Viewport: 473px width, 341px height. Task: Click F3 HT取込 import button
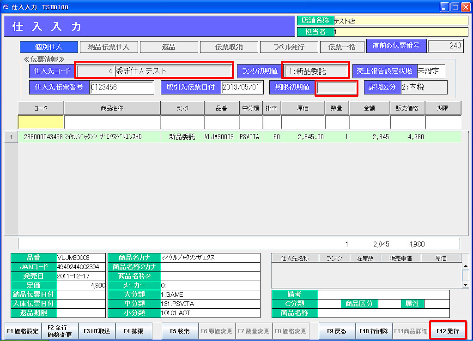point(97,331)
